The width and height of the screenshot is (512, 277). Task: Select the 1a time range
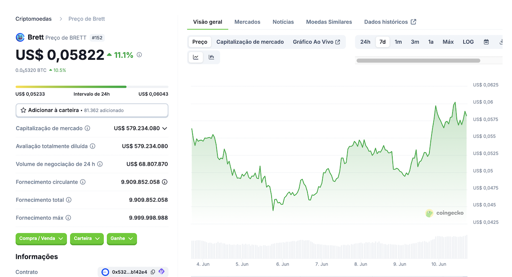431,42
